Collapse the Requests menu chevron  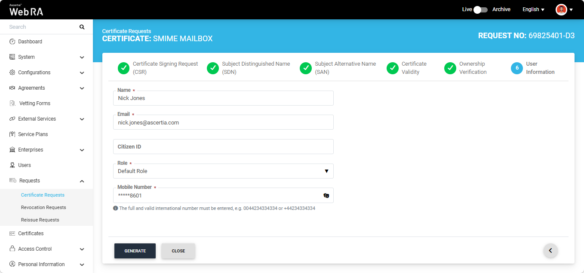pos(82,181)
